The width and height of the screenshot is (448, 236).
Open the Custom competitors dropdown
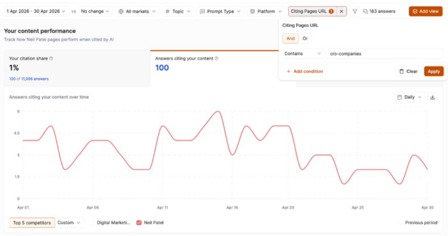point(69,223)
